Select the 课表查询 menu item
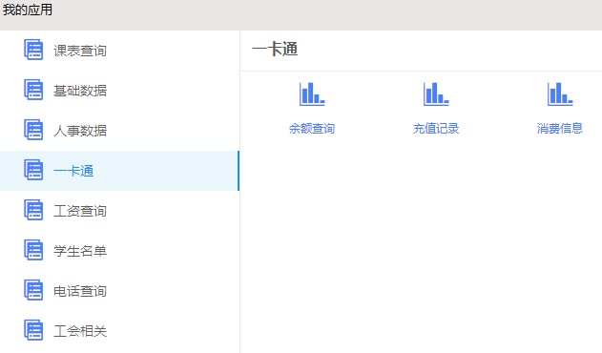Image resolution: width=602 pixels, height=353 pixels. 119,51
